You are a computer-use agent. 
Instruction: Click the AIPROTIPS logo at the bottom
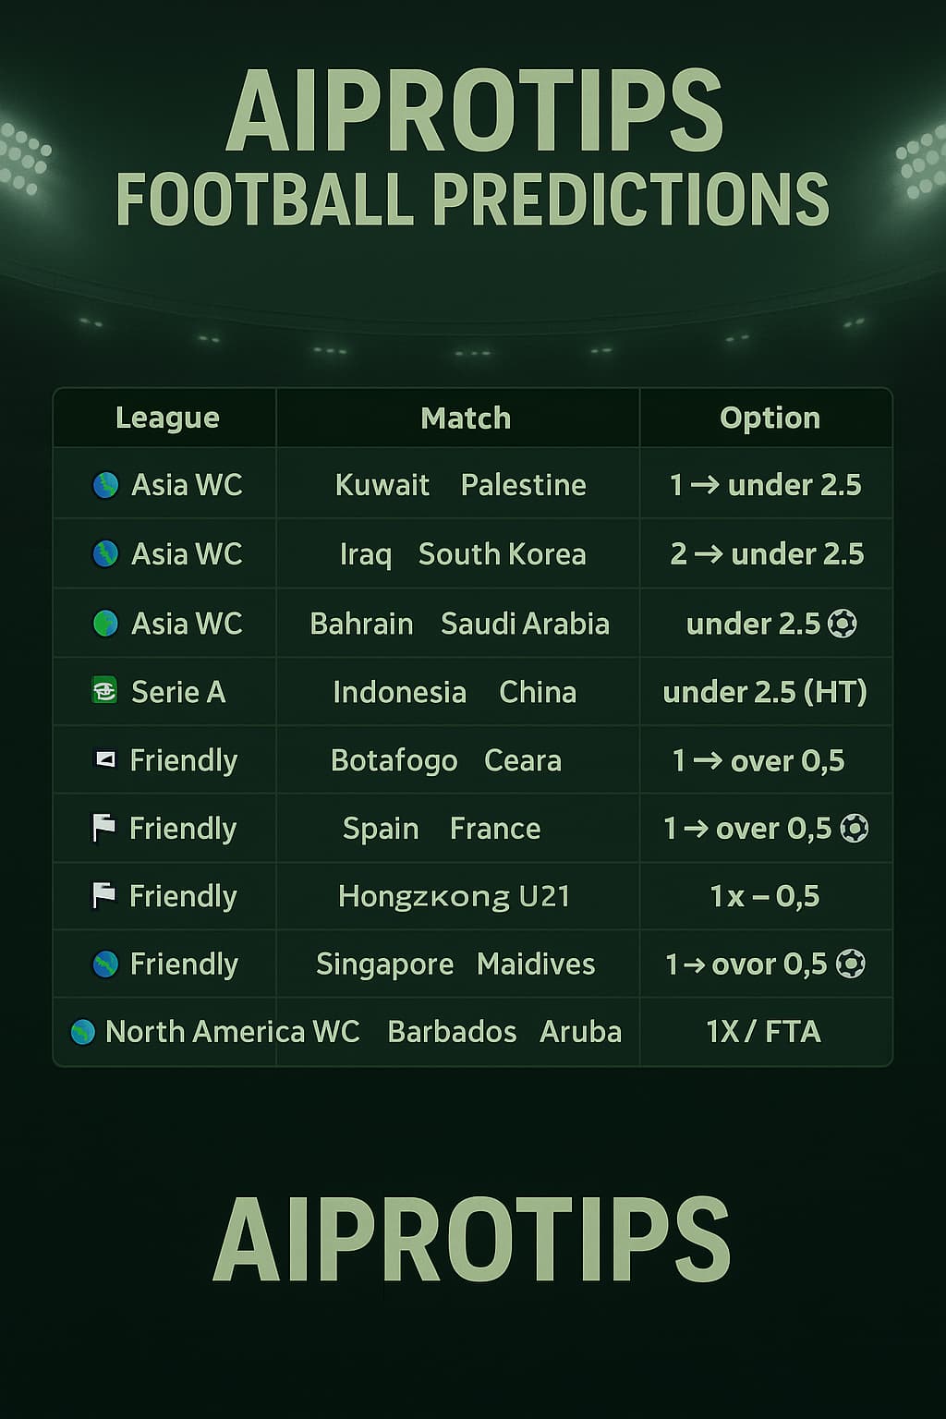(x=472, y=1239)
